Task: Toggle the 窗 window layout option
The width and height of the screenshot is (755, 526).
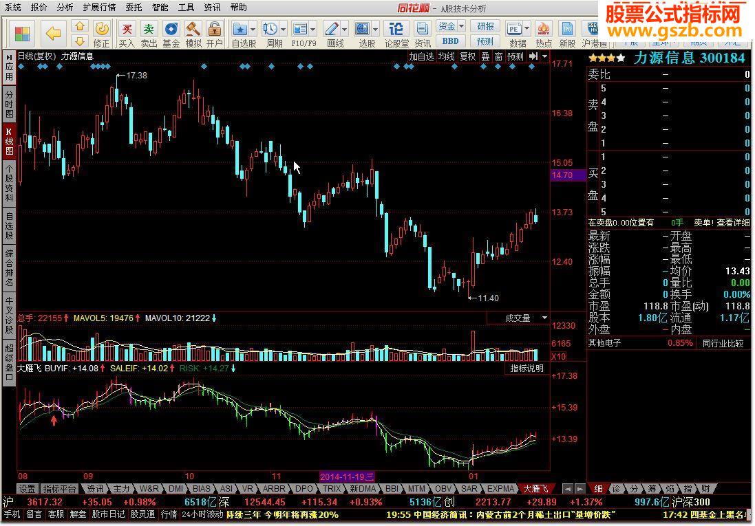Action: point(498,56)
